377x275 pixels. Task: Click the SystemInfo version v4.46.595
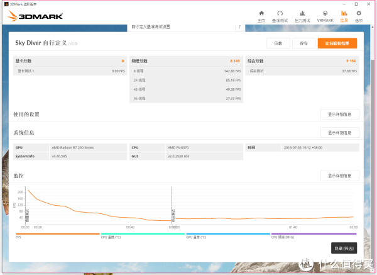tap(59, 156)
